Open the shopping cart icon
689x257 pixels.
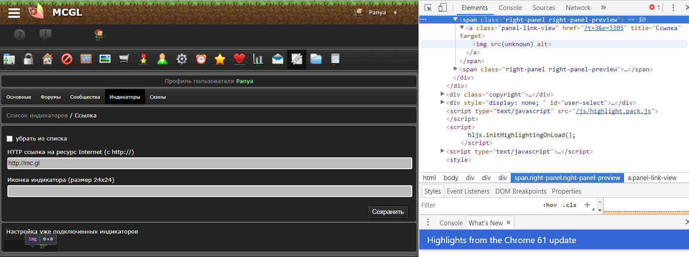point(124,59)
